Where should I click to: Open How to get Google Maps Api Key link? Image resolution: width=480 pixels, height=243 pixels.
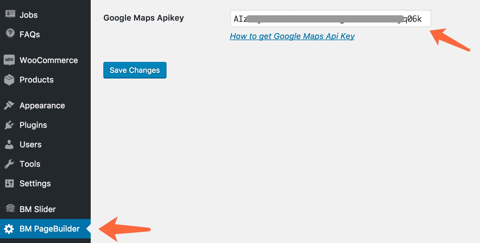pyautogui.click(x=292, y=36)
